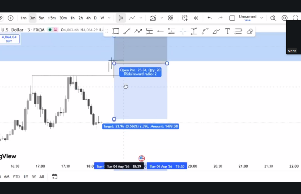This screenshot has width=301, height=194.
Task: Select the Text tool T icon
Action: point(228,31)
